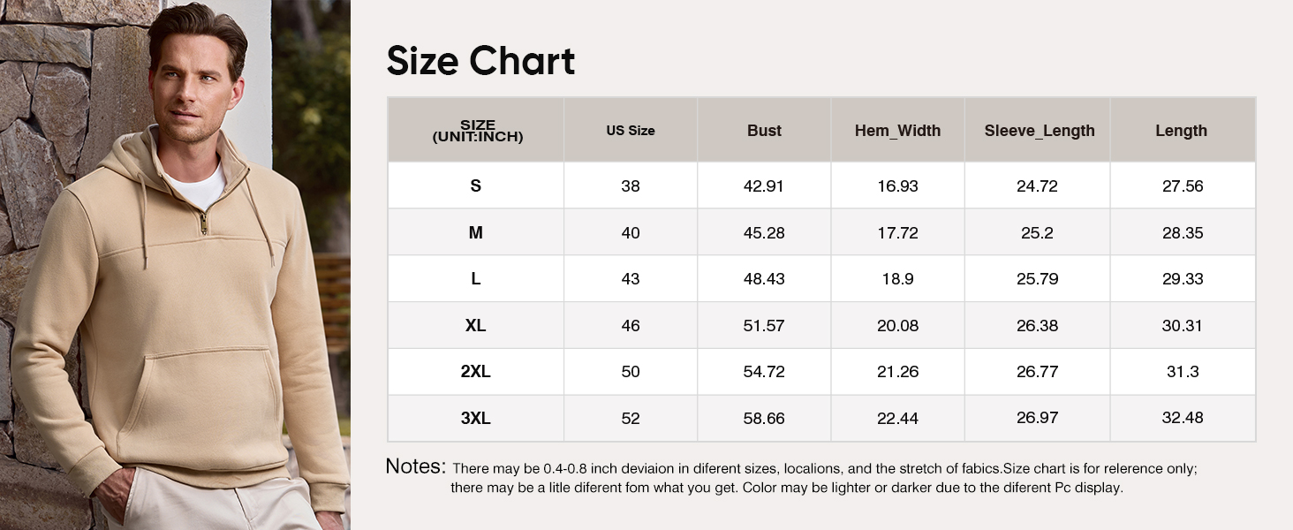Image resolution: width=1293 pixels, height=530 pixels.
Task: Select the Length column header
Action: coord(1181,131)
